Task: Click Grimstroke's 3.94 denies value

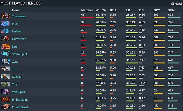Action: (x=142, y=37)
